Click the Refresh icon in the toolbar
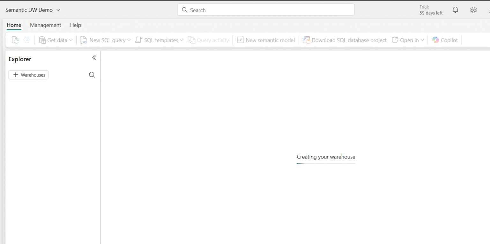 15,40
